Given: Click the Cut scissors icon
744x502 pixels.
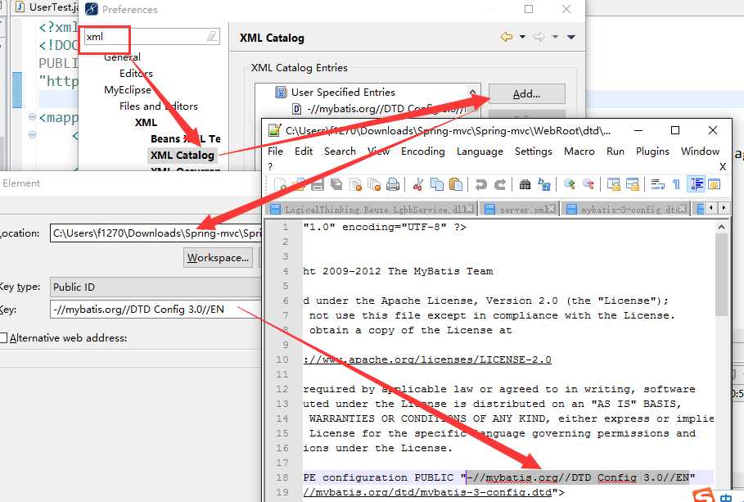Looking at the screenshot, I should (418, 184).
